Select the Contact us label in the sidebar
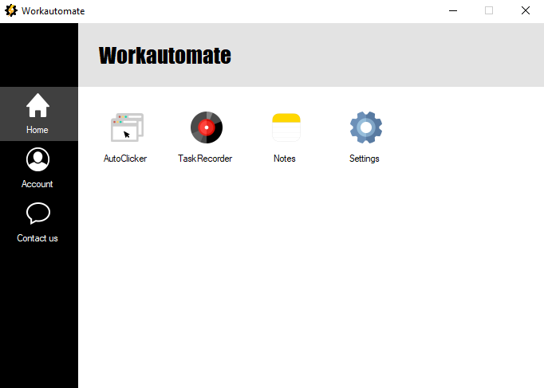544x388 pixels. point(37,238)
